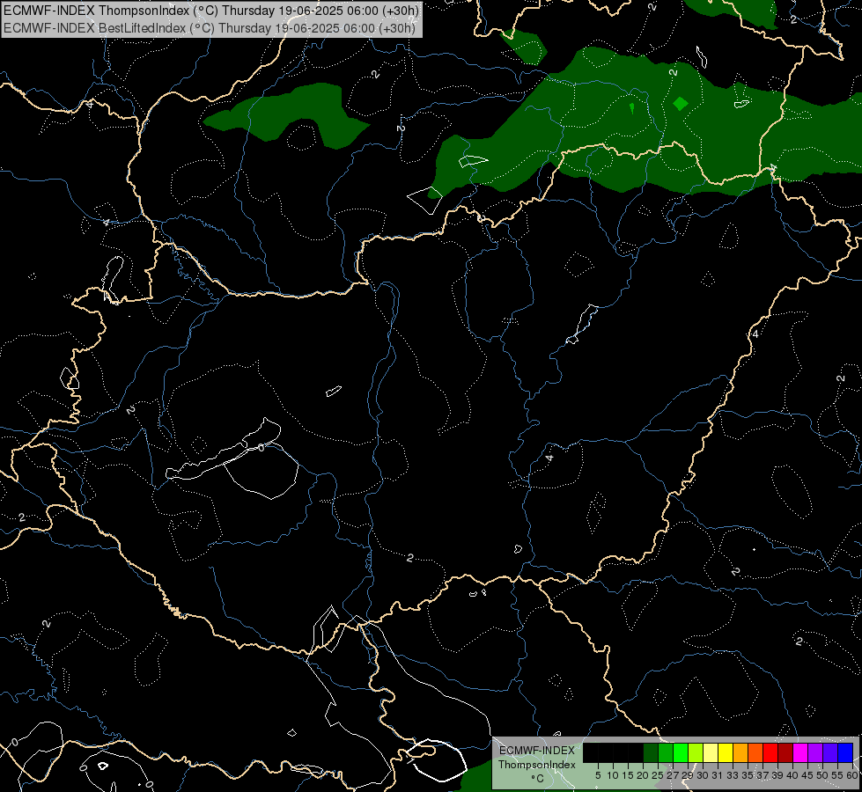
Task: Click the legend tick value "55"
Action: coord(837,775)
